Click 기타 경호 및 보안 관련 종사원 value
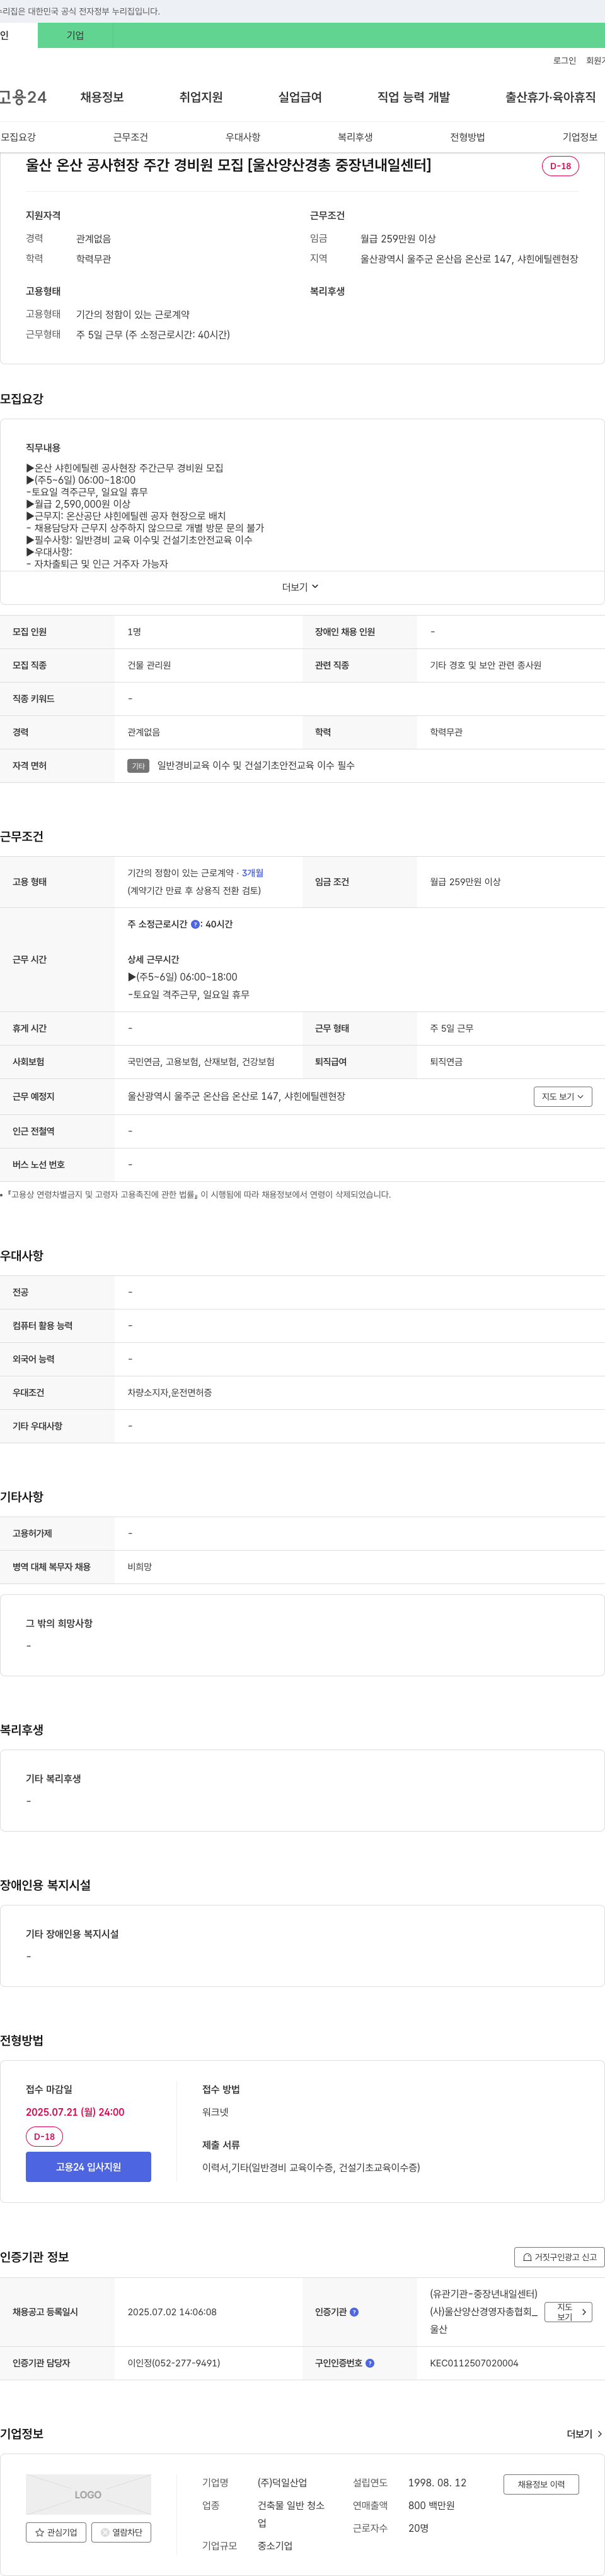 pyautogui.click(x=485, y=665)
